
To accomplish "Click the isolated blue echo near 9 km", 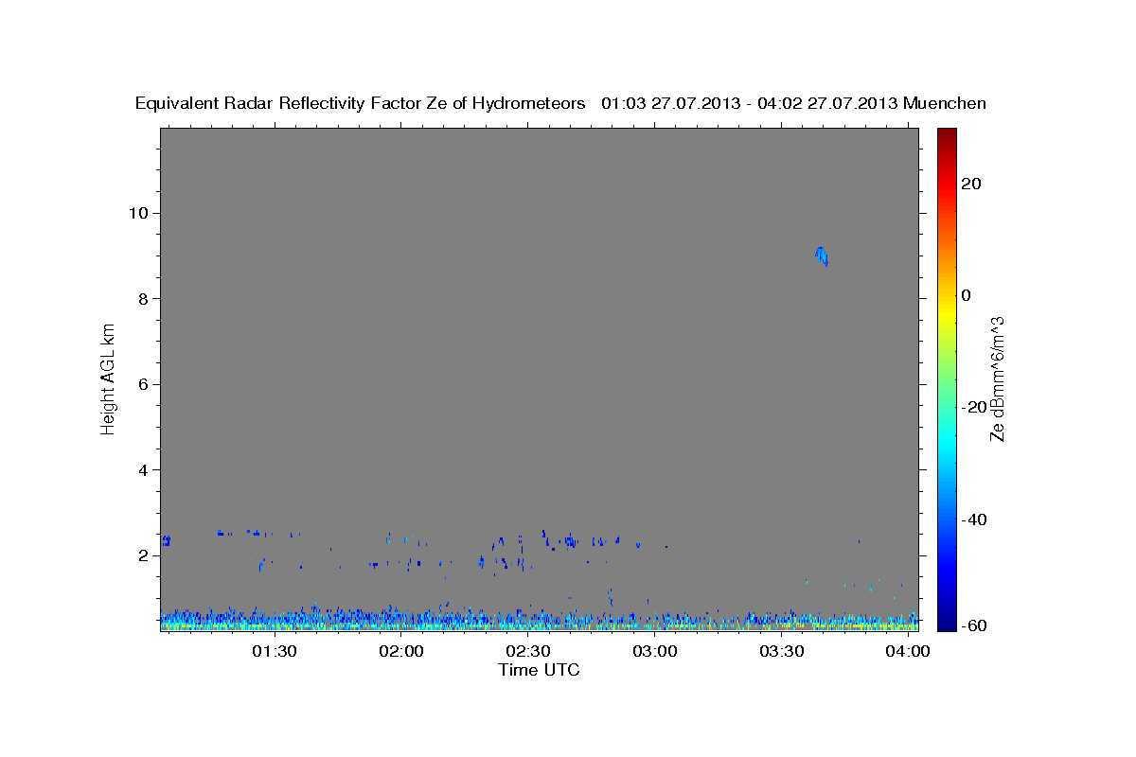I will 822,255.
